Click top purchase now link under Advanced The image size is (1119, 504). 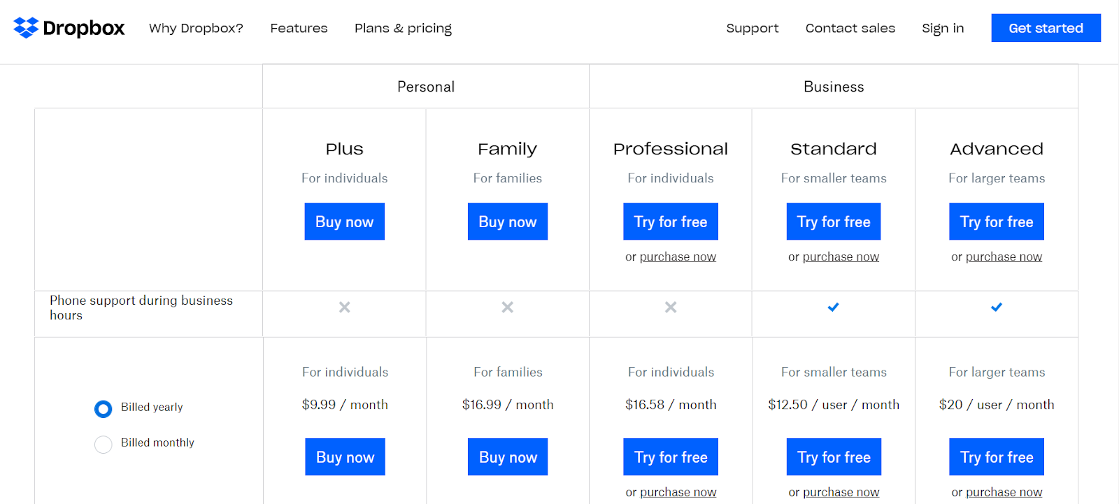pyautogui.click(x=1003, y=257)
